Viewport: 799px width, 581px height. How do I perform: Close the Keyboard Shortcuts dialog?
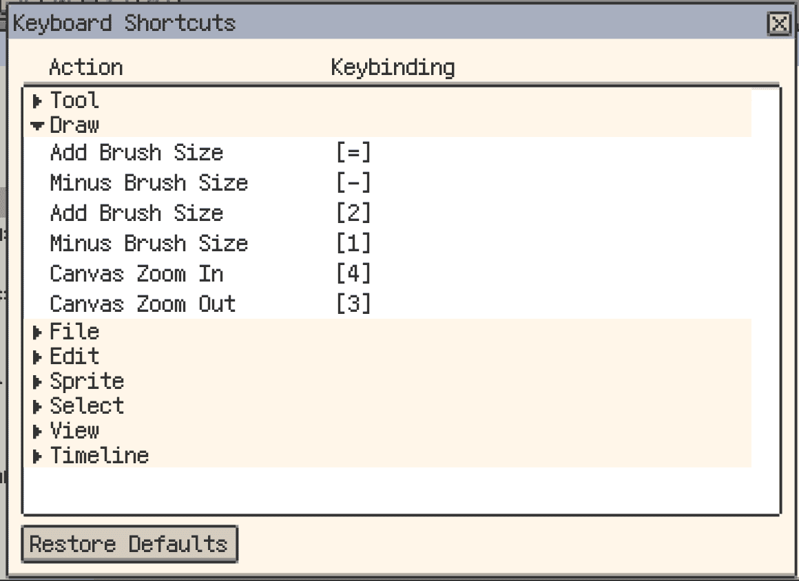(779, 23)
